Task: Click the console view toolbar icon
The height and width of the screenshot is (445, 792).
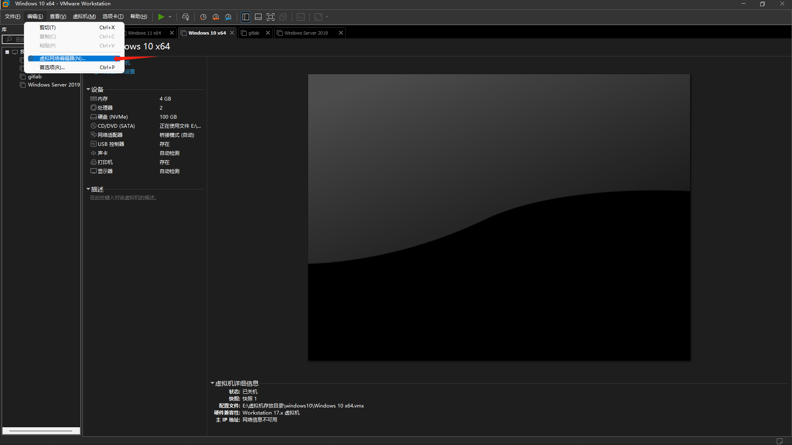Action: click(x=301, y=17)
